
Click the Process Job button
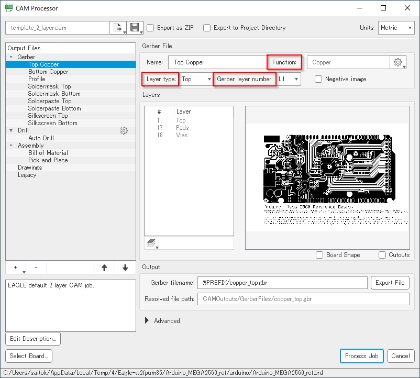click(x=361, y=356)
